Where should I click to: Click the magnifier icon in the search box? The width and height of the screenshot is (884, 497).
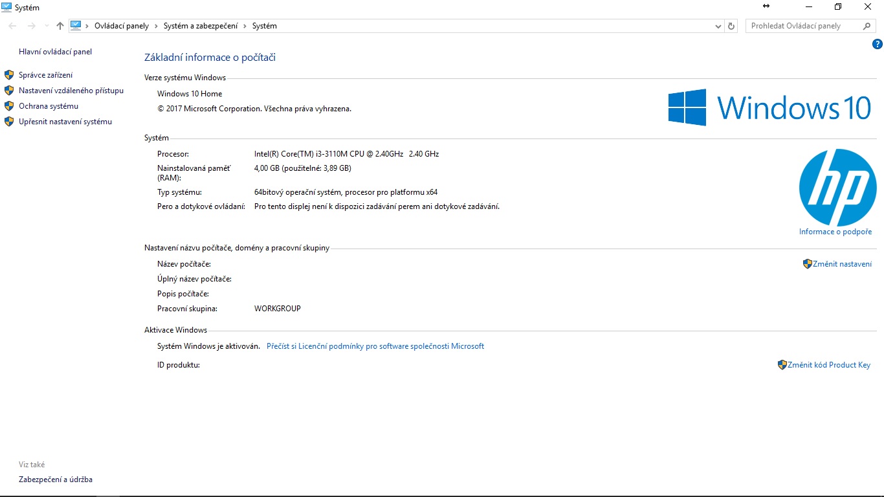pyautogui.click(x=867, y=26)
